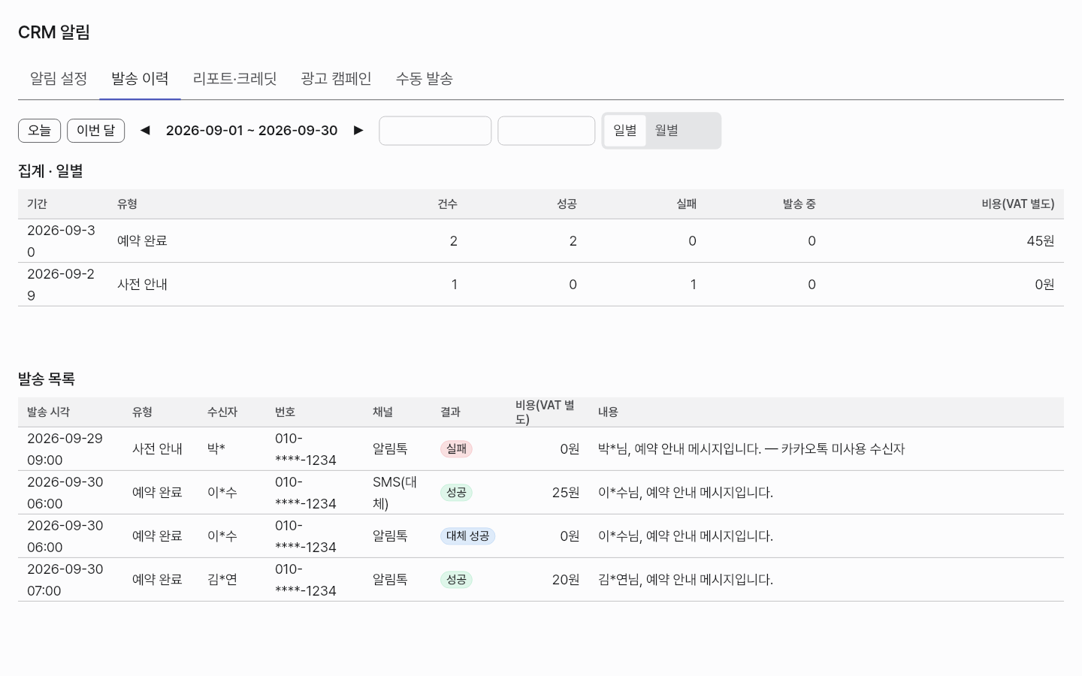
Task: Click the 이번 달 button
Action: click(95, 131)
